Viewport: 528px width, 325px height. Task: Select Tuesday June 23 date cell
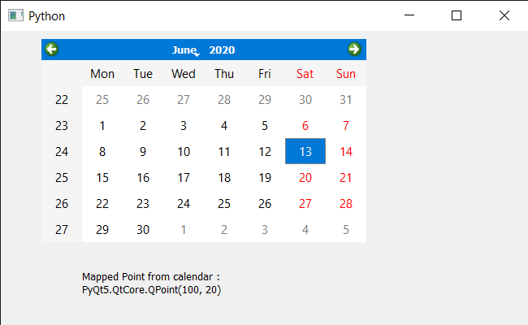coord(143,203)
